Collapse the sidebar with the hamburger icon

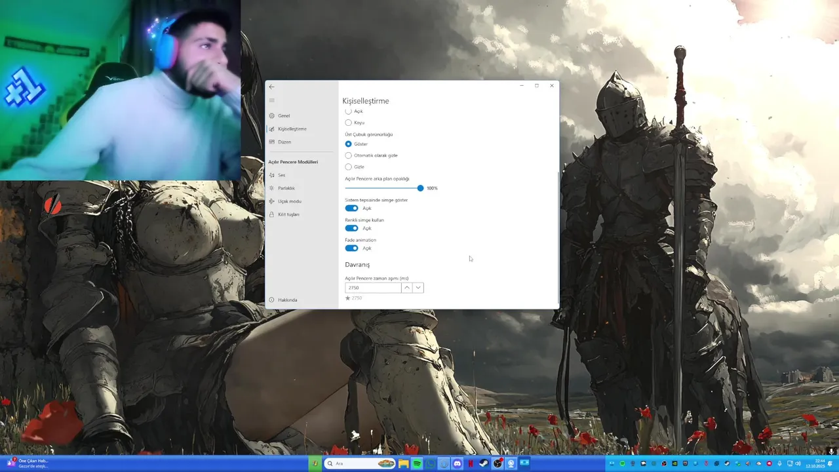271,100
